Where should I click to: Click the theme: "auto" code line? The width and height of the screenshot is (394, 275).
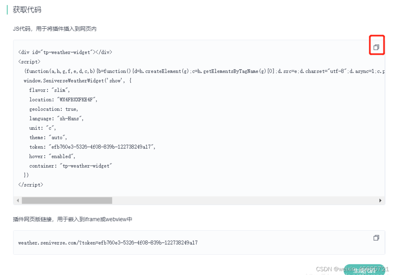pos(48,137)
